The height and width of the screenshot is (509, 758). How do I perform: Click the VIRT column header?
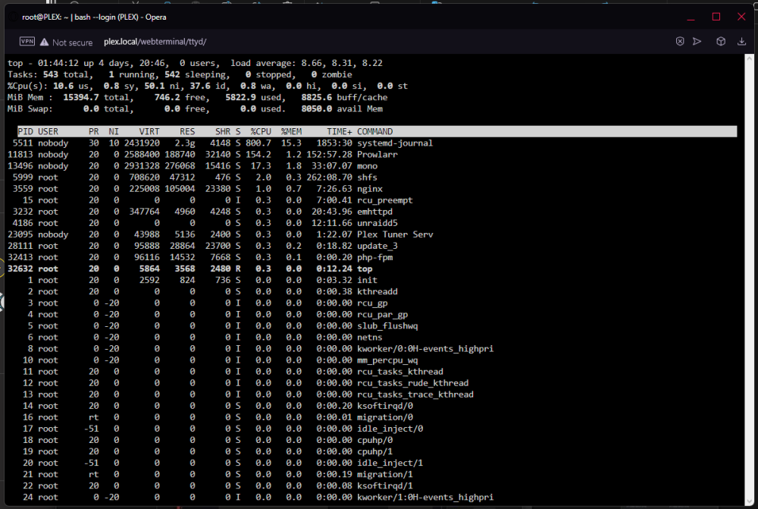coord(149,131)
